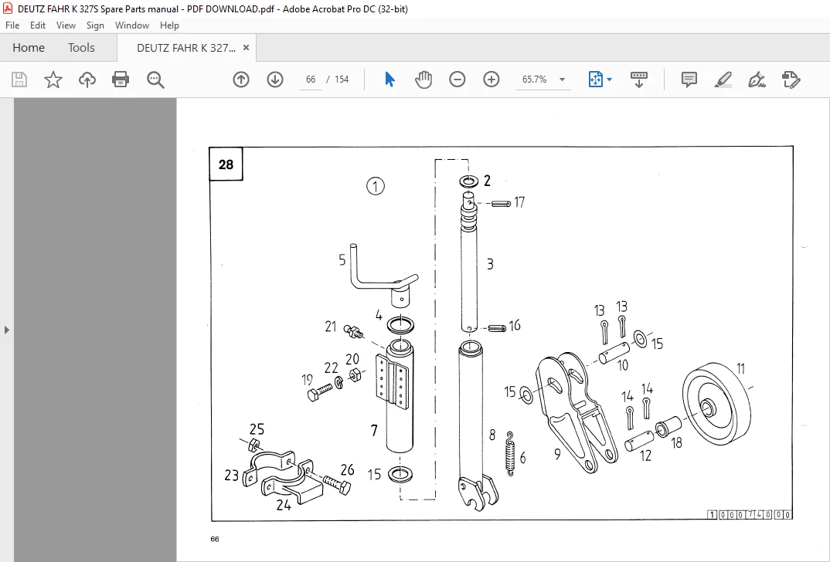Add document to starred favorites
Image resolution: width=830 pixels, height=562 pixels.
click(53, 80)
